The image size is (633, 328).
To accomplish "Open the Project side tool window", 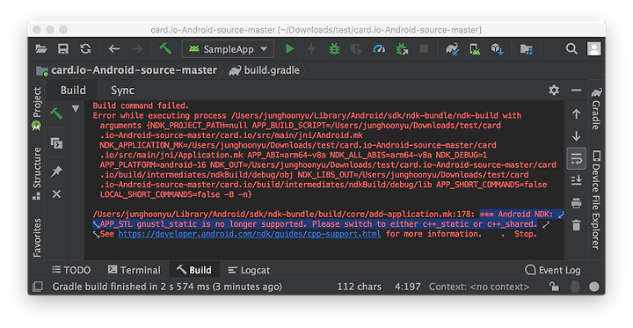I will [x=37, y=108].
